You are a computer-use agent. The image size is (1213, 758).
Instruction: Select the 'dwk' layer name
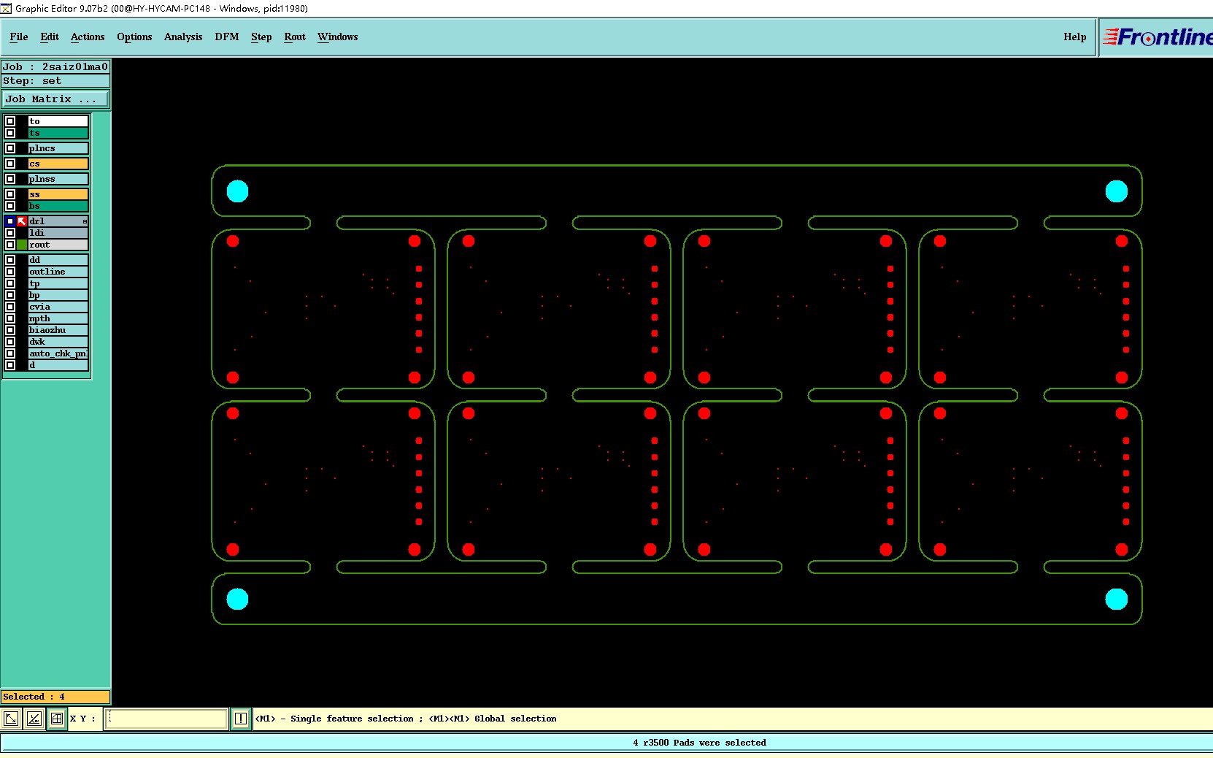coord(58,342)
